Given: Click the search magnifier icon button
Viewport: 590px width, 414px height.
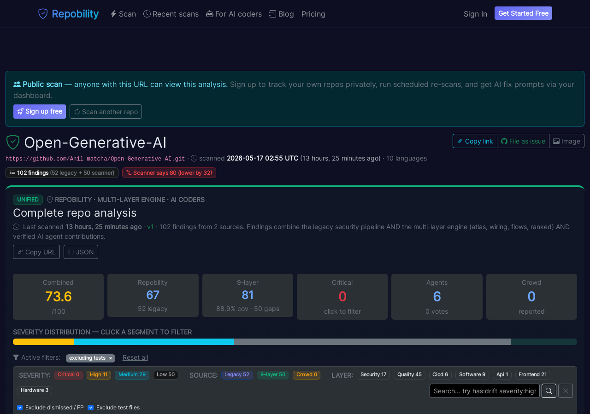Looking at the screenshot, I should tap(549, 391).
